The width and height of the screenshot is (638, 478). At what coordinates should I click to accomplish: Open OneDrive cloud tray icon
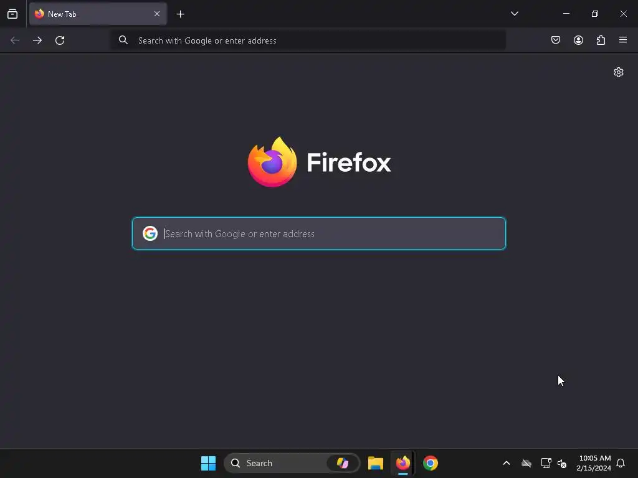(526, 463)
